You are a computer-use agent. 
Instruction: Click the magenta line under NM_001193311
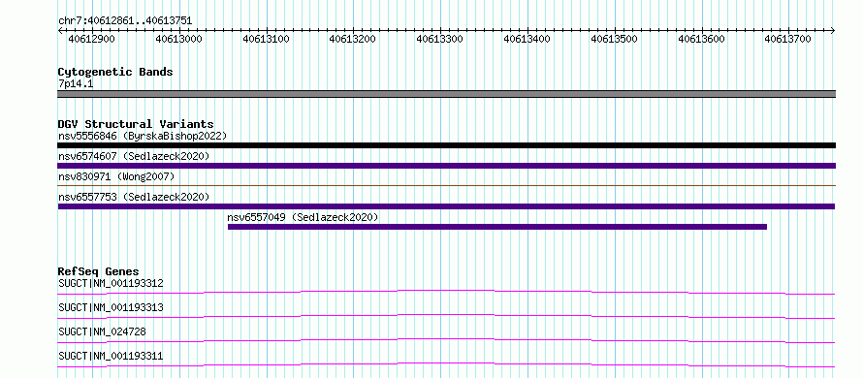446,364
